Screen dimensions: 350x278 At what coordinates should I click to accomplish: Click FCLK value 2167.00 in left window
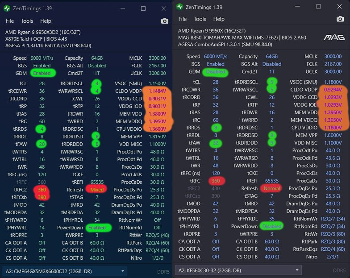click(157, 66)
